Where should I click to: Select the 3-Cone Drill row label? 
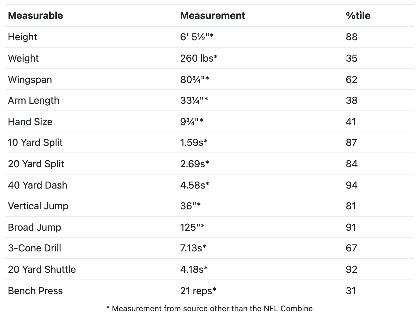(35, 248)
